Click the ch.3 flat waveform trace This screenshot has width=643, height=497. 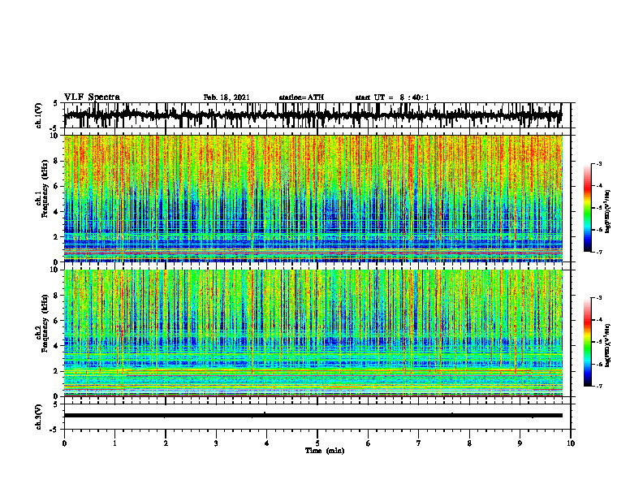(313, 416)
